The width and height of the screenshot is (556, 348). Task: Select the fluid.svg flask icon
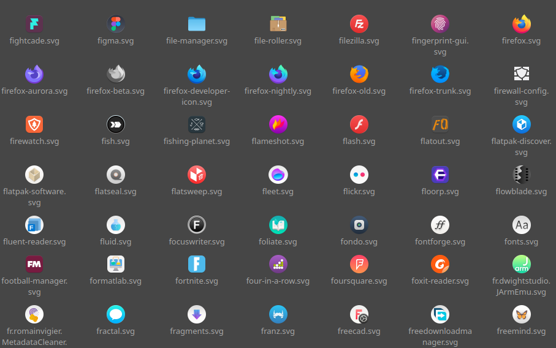[x=116, y=225]
